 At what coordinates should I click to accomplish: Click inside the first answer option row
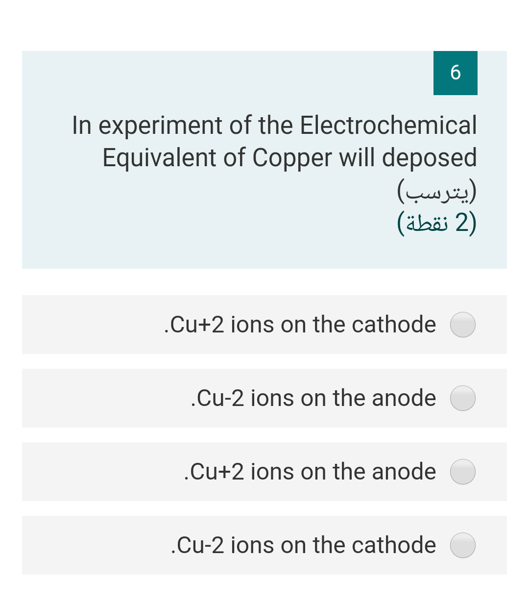[x=264, y=325]
